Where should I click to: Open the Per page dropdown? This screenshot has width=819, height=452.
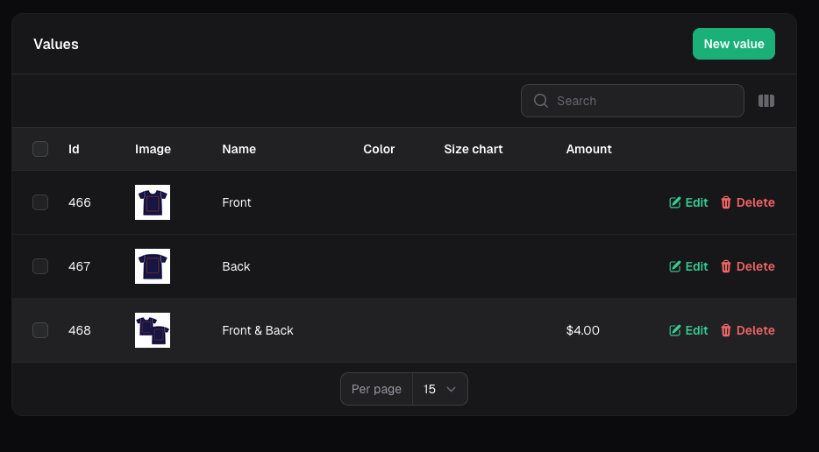pyautogui.click(x=439, y=389)
